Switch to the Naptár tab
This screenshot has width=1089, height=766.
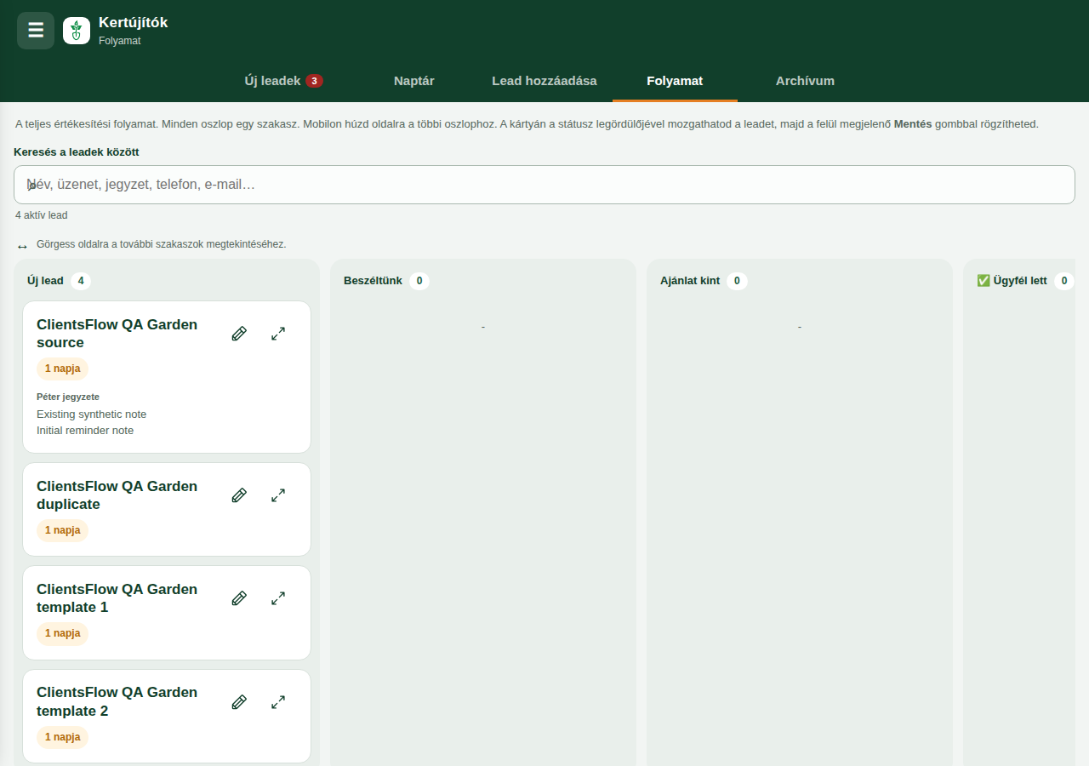414,81
